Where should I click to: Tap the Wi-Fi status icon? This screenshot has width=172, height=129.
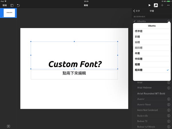click(x=5, y=1)
